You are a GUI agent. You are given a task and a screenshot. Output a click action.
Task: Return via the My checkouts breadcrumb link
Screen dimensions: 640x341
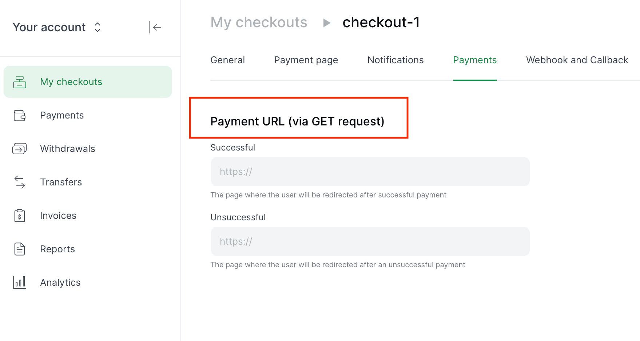[259, 23]
